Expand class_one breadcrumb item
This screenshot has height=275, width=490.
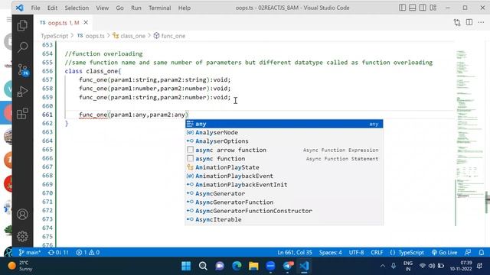pos(129,36)
